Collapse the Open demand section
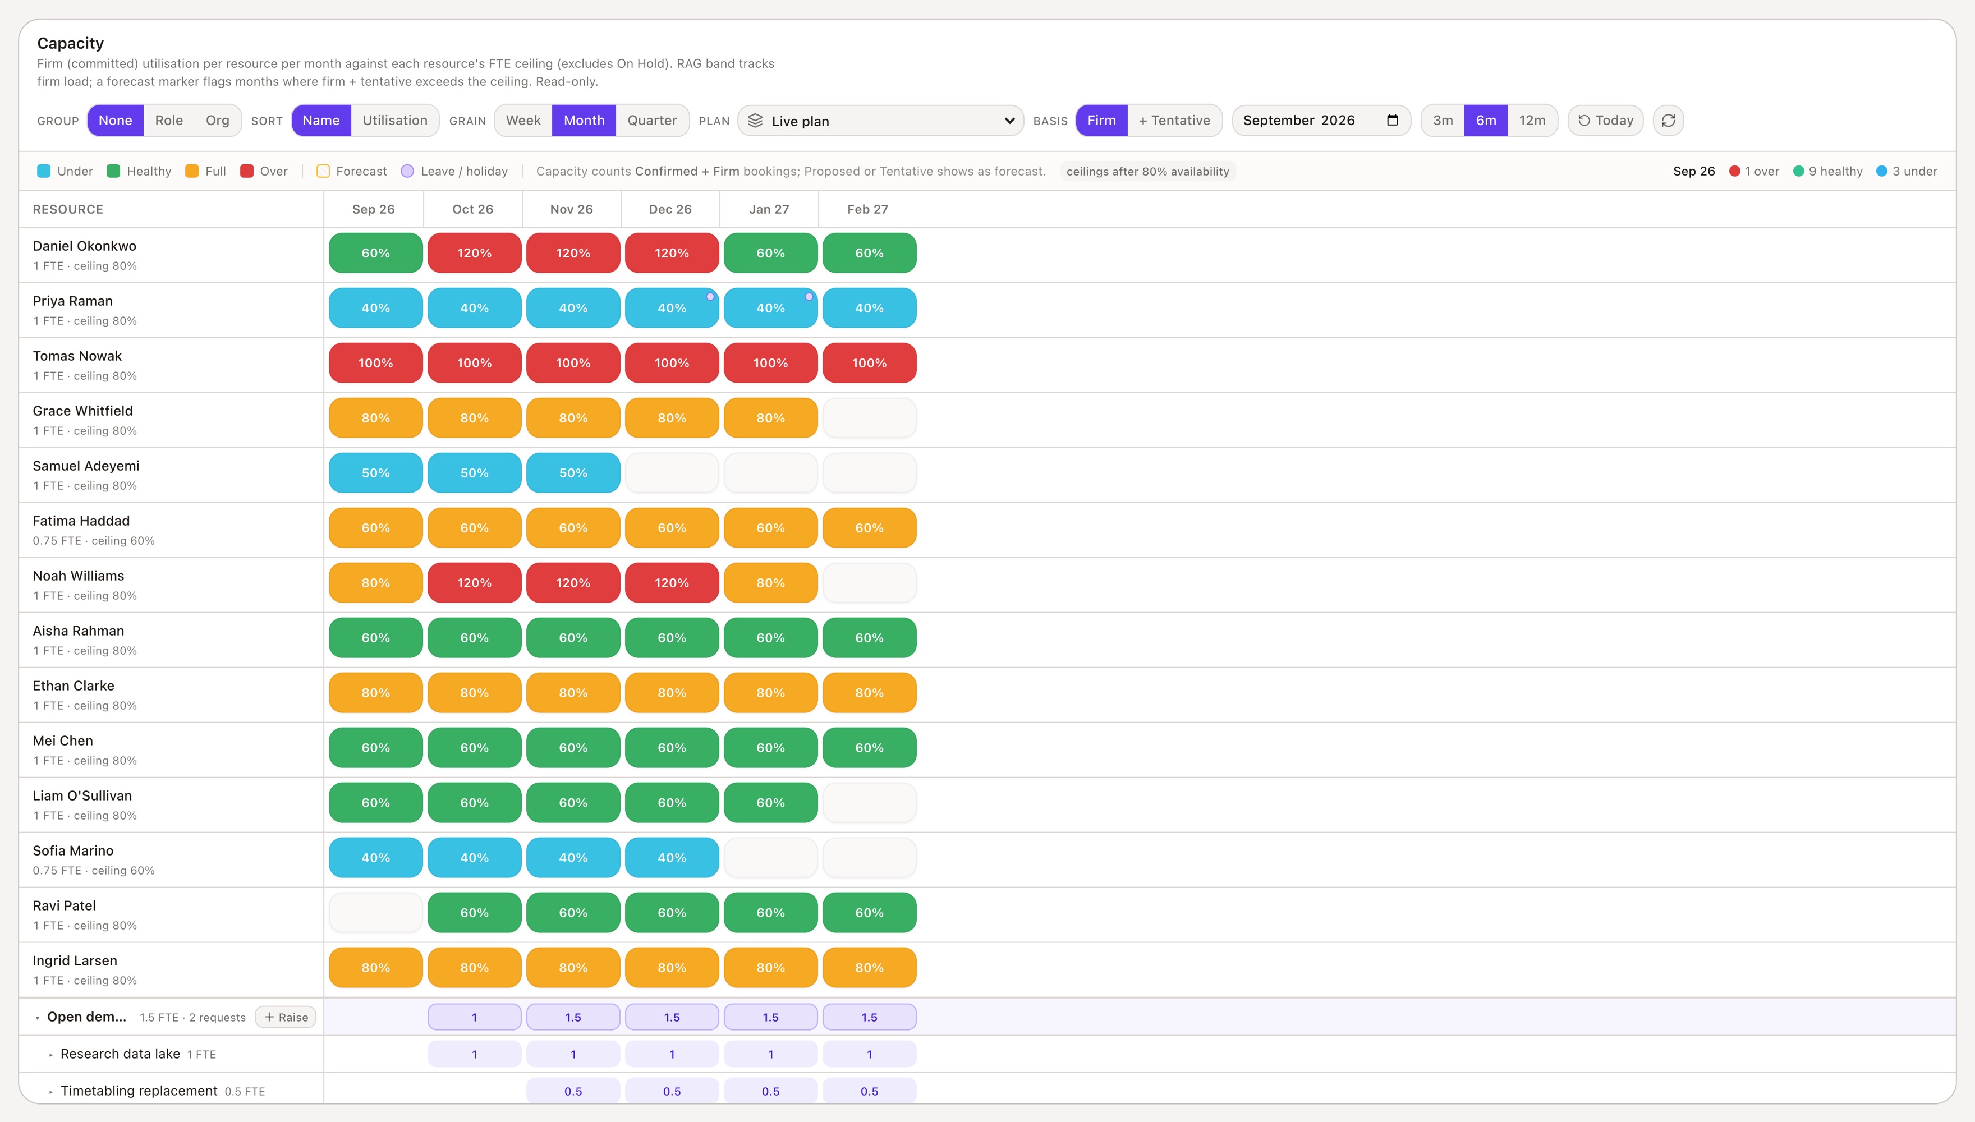Viewport: 1975px width, 1122px height. (38, 1018)
